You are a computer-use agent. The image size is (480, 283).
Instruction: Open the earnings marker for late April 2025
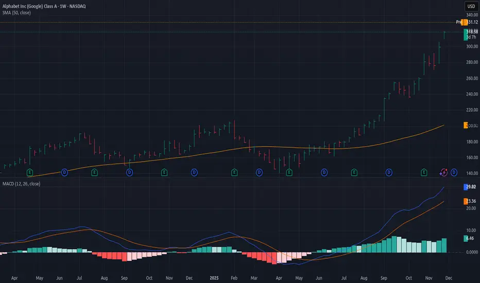click(289, 172)
